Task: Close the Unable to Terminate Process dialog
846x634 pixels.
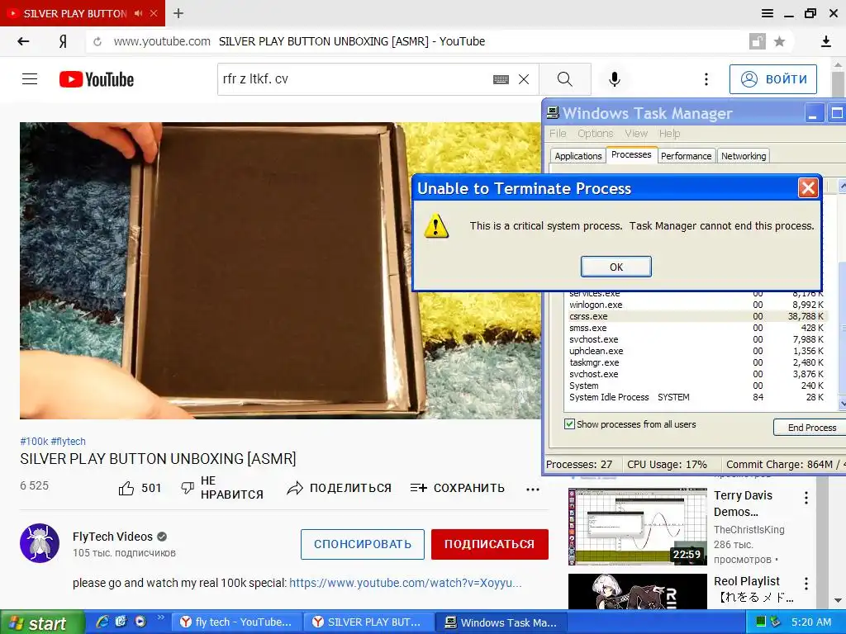Action: (808, 188)
